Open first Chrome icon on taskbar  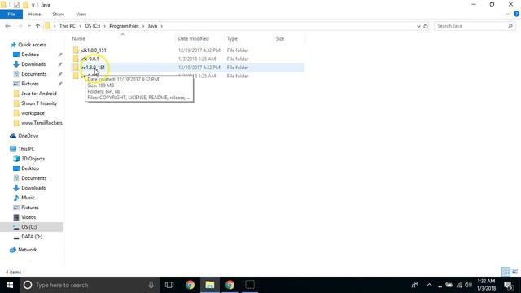tap(190, 285)
